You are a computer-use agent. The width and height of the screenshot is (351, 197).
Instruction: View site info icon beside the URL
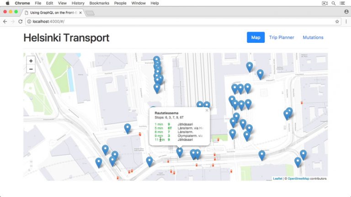(29, 21)
